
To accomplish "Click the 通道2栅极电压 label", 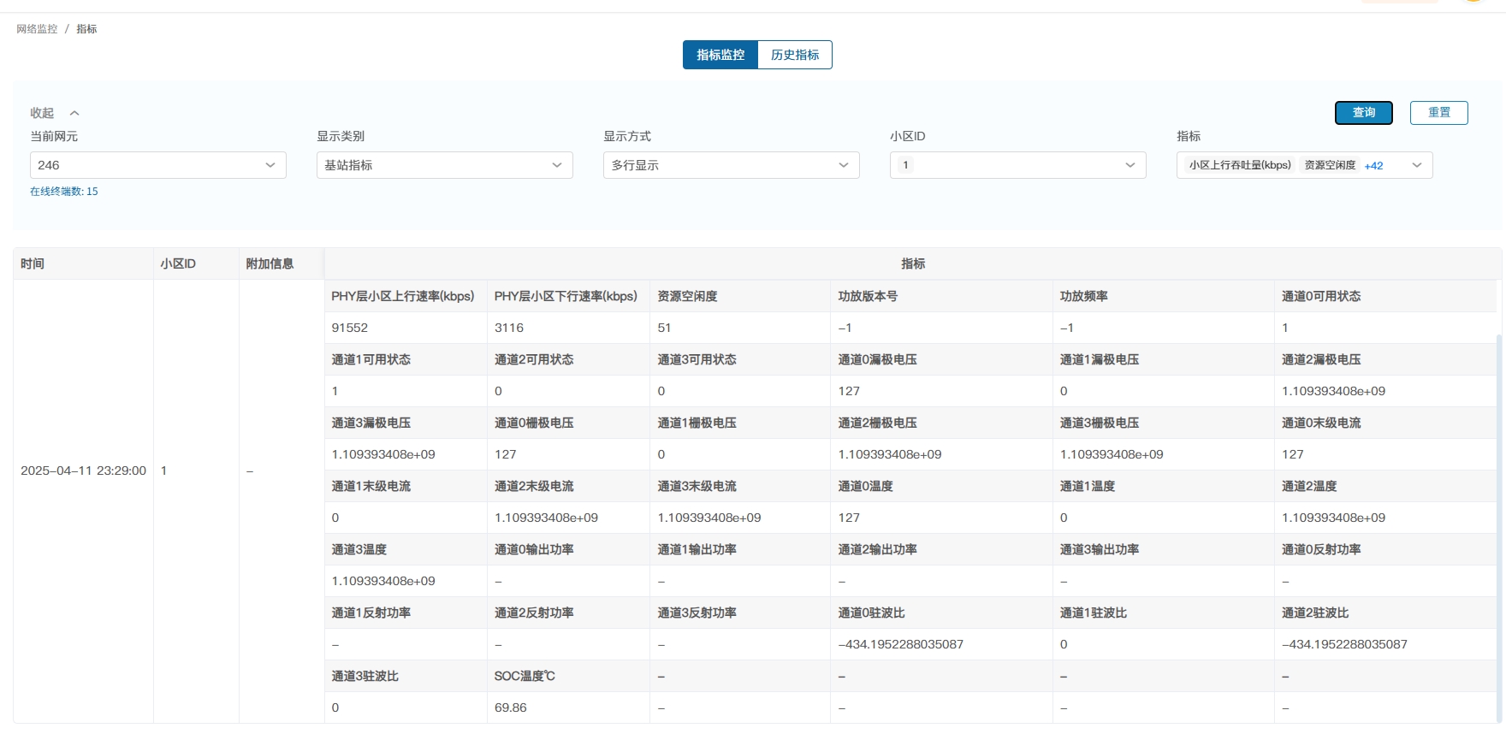I will click(877, 423).
